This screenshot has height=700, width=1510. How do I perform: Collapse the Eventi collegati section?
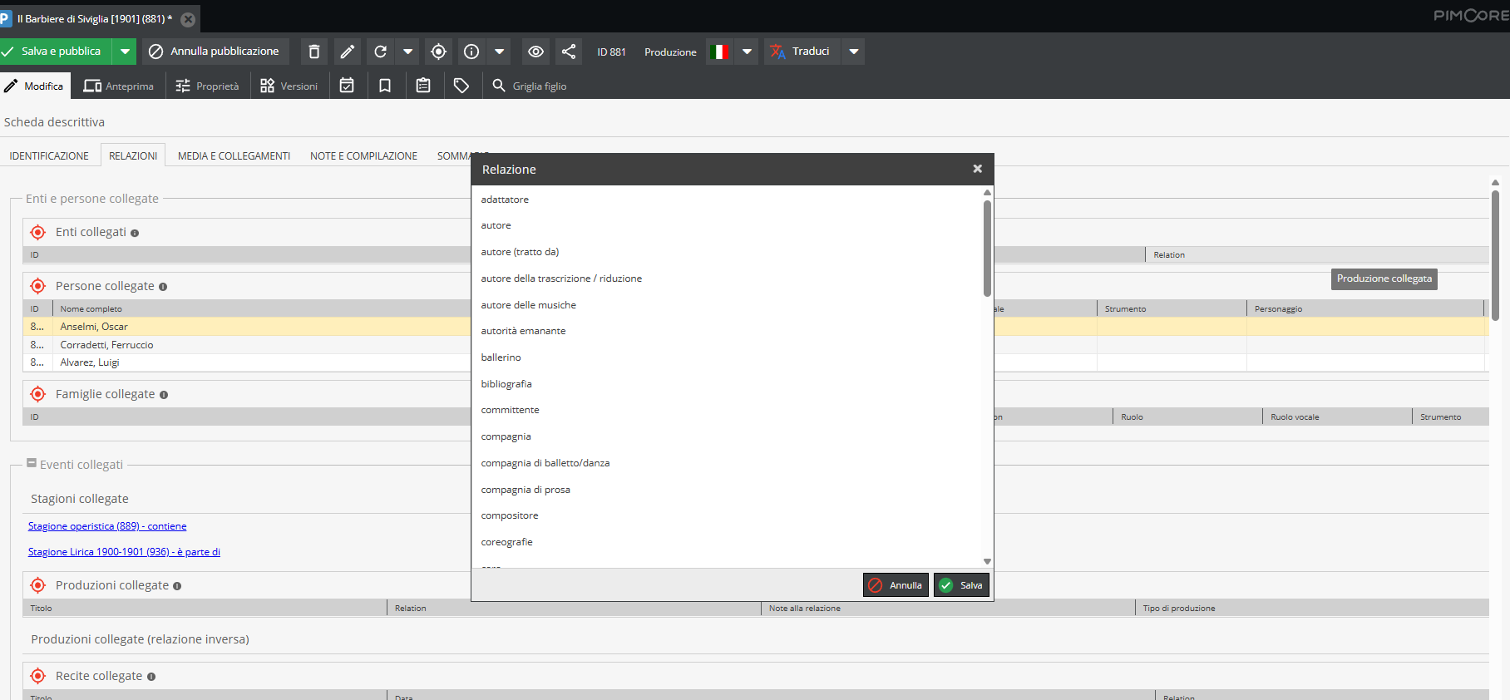click(x=32, y=463)
